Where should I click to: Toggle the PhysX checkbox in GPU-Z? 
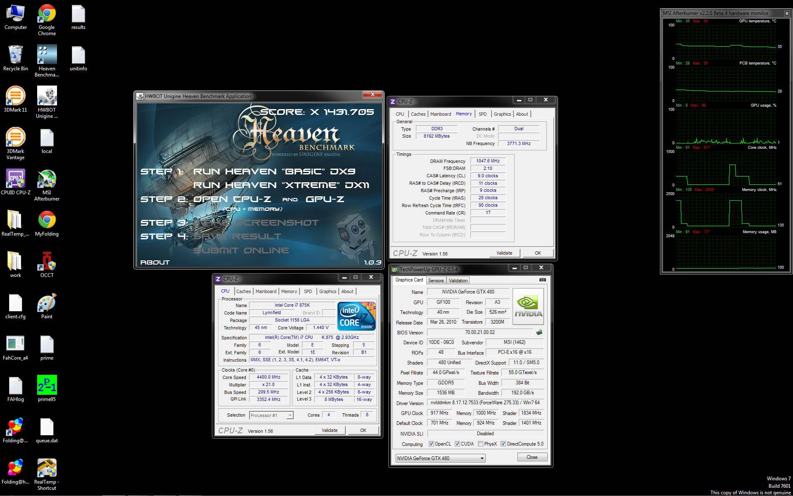pyautogui.click(x=480, y=444)
